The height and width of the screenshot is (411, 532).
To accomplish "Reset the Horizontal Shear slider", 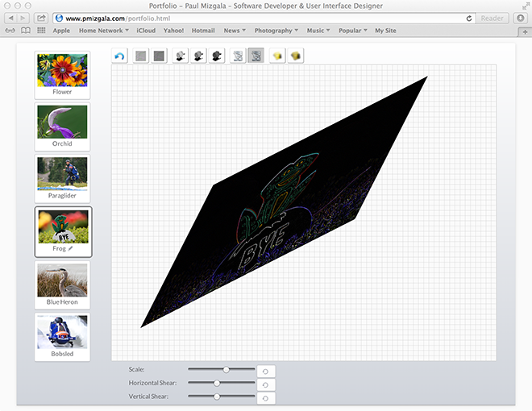I will click(x=266, y=385).
